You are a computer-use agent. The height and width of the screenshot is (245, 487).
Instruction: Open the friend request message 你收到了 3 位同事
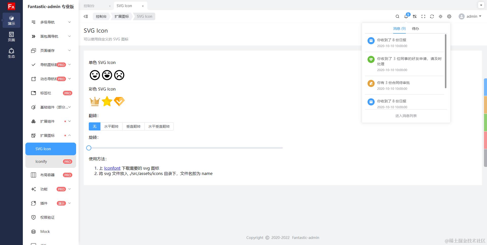tap(405, 64)
